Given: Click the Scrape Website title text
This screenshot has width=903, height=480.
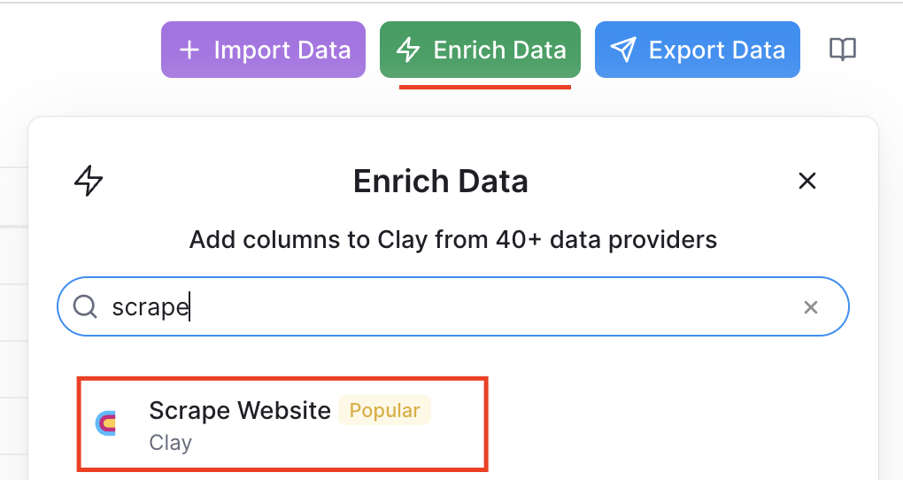Looking at the screenshot, I should point(240,410).
